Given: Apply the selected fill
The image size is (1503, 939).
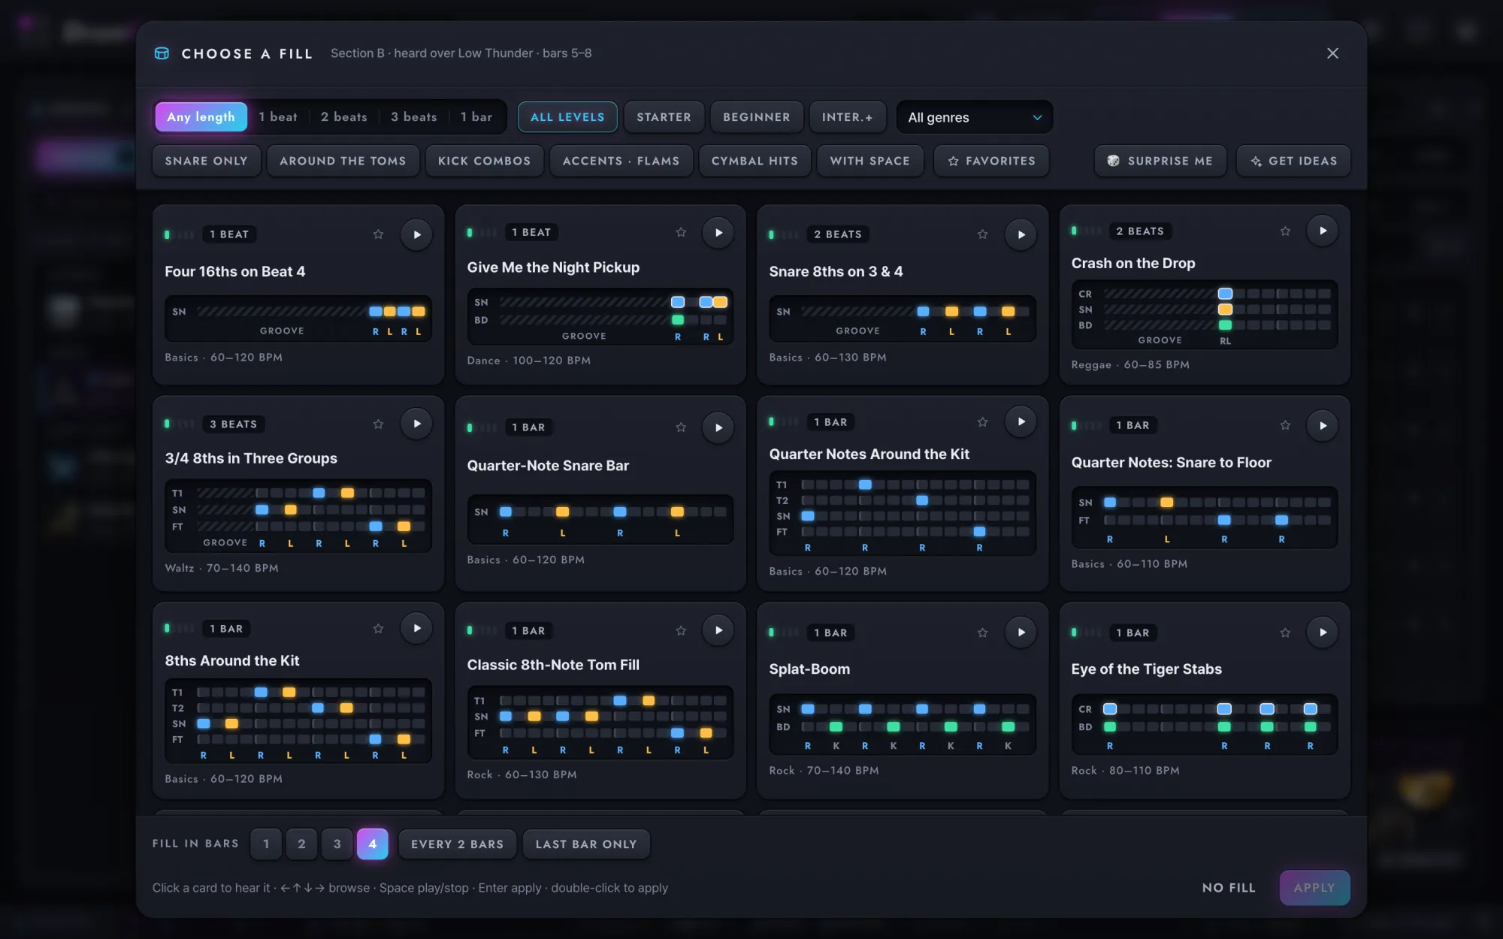Looking at the screenshot, I should 1314,887.
